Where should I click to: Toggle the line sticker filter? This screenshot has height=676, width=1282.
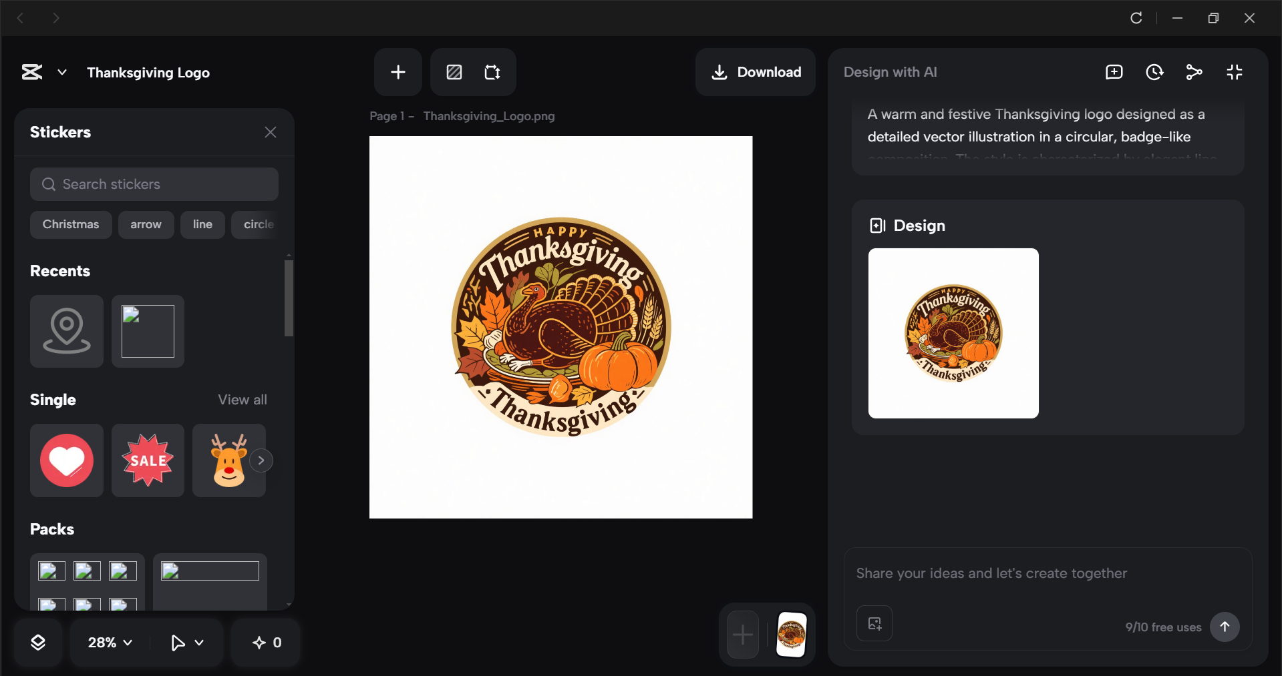pos(202,224)
